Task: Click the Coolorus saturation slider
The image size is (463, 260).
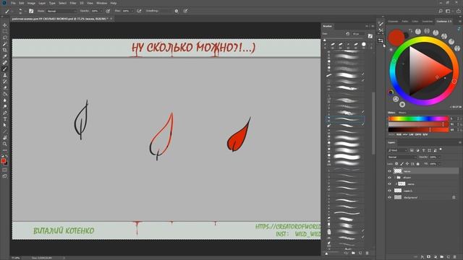Action: [x=418, y=124]
